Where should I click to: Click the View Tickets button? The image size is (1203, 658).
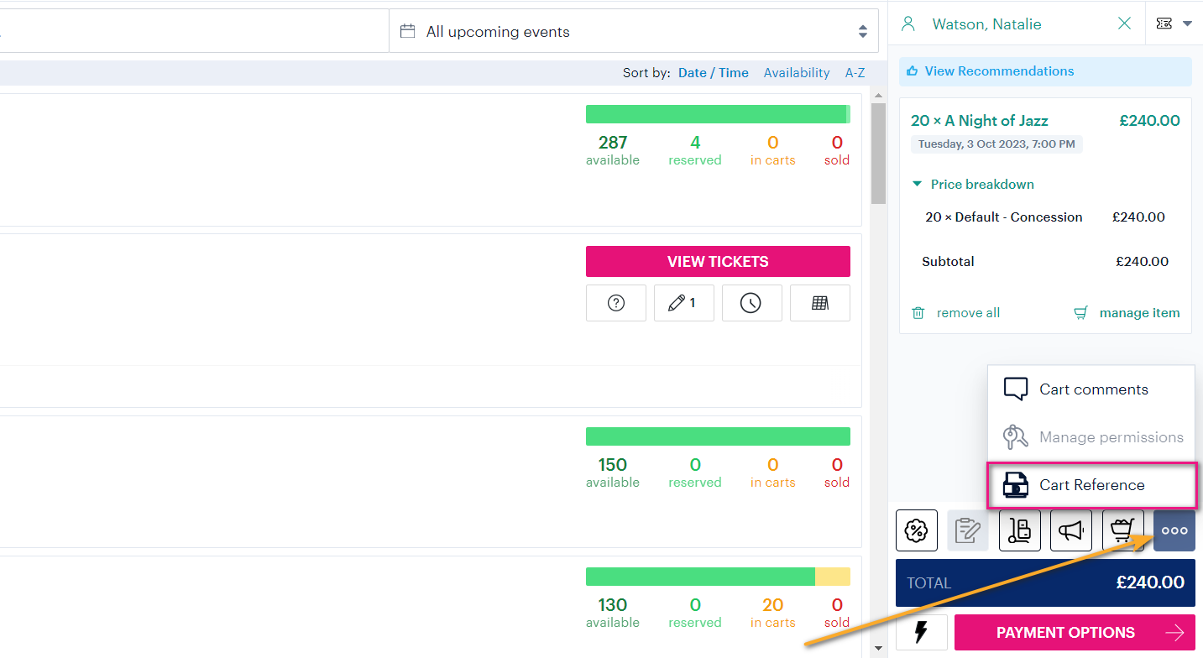(x=718, y=261)
